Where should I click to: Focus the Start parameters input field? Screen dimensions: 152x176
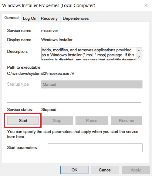click(95, 148)
